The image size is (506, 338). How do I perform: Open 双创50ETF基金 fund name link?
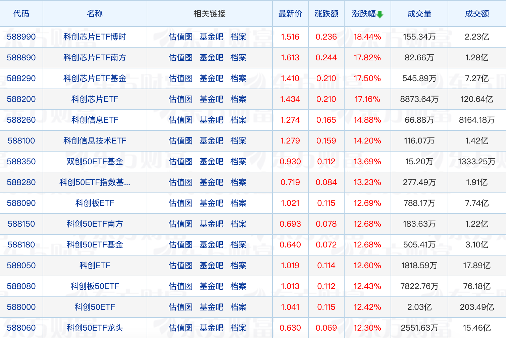coord(95,162)
